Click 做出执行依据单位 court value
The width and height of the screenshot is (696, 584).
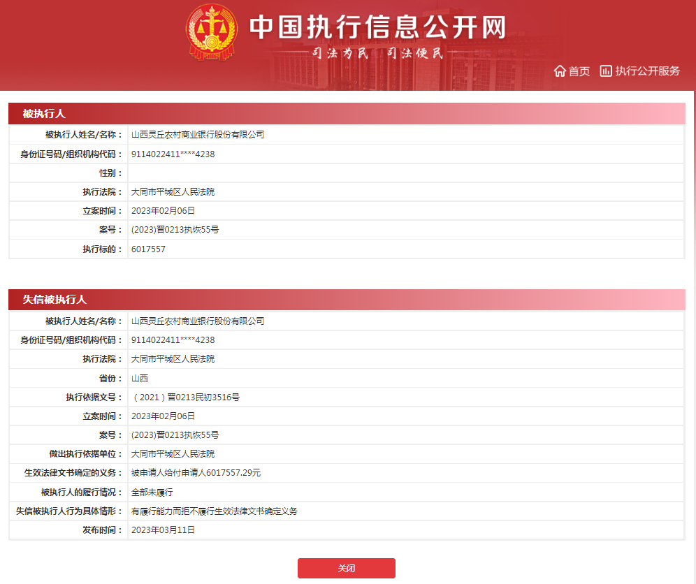[x=173, y=454]
